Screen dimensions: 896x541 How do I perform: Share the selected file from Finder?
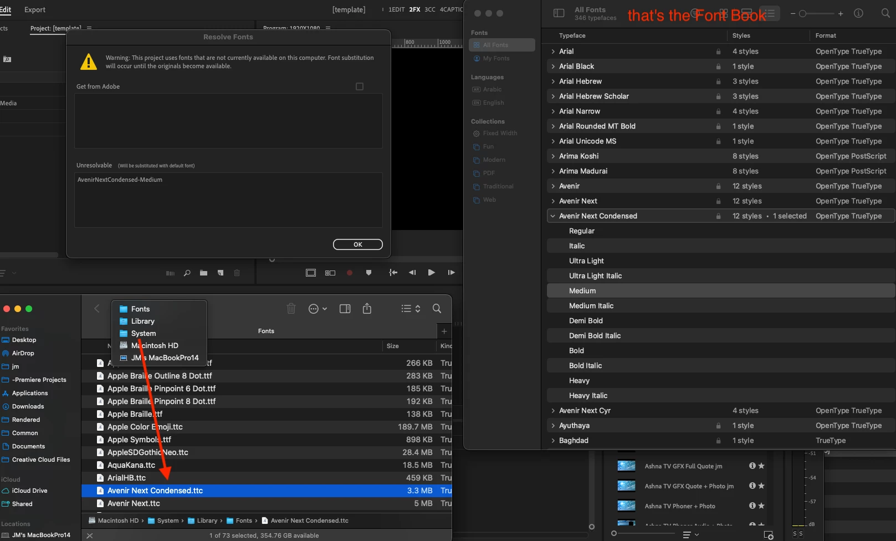(x=367, y=309)
